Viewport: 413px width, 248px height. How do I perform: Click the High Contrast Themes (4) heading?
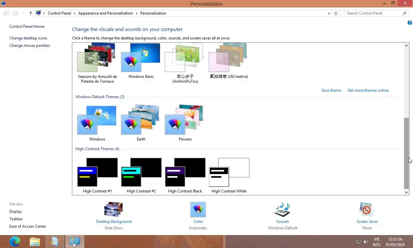click(97, 149)
